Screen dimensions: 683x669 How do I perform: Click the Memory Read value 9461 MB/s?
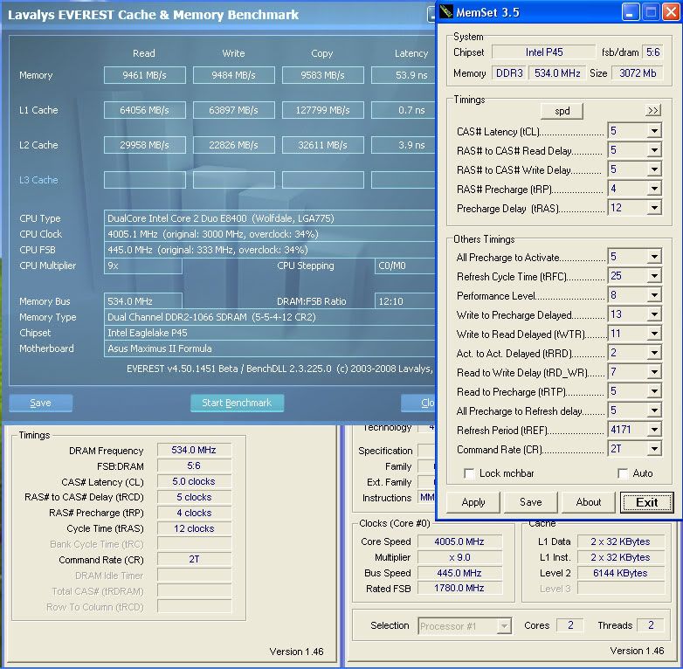click(145, 75)
